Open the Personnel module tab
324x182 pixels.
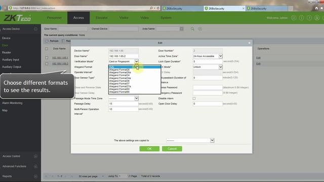[54, 18]
